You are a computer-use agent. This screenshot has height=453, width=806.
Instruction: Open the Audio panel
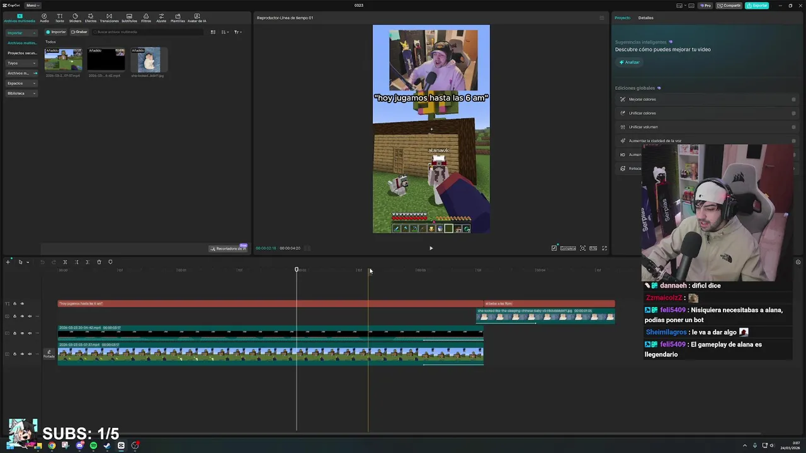coord(44,18)
